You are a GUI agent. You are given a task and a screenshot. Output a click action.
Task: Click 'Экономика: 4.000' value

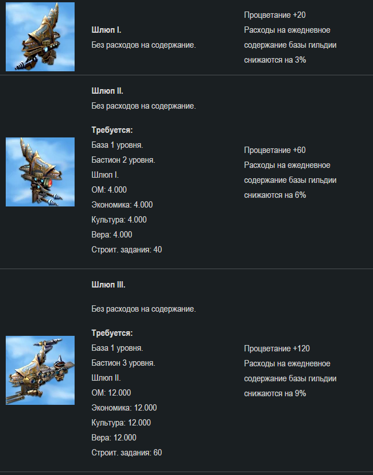coord(122,205)
